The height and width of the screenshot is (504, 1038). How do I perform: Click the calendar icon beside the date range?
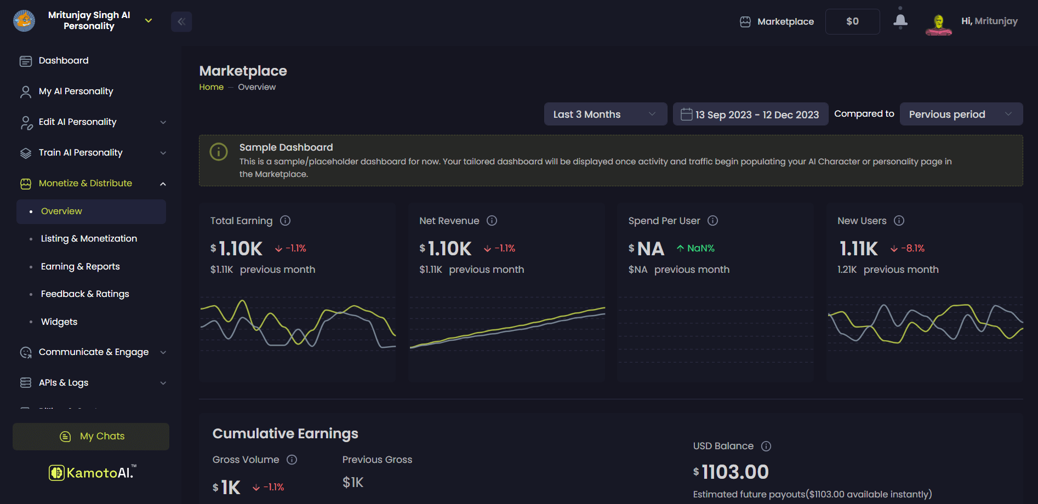click(686, 114)
